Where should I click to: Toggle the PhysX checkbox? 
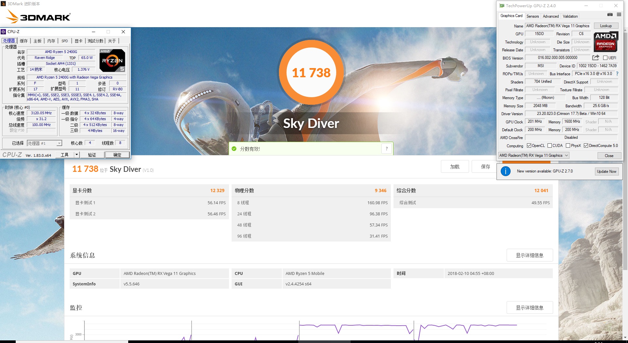click(568, 146)
